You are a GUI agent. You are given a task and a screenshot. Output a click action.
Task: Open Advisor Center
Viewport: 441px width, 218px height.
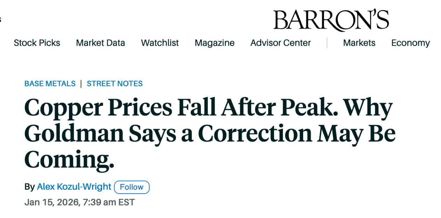pyautogui.click(x=280, y=43)
